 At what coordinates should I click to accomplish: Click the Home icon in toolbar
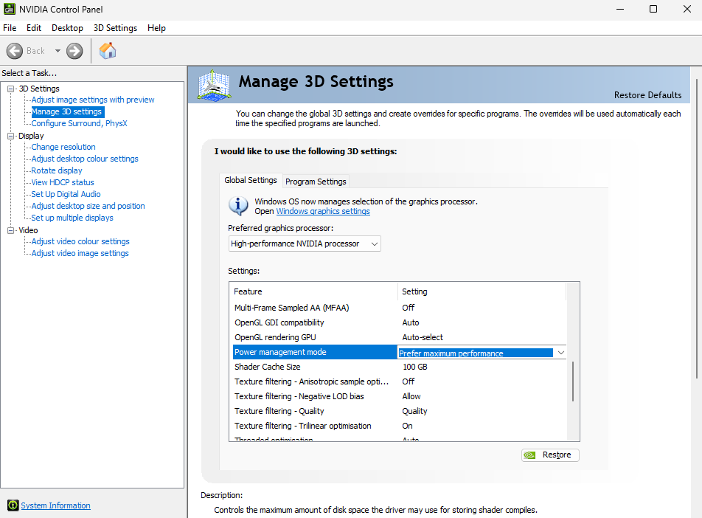[108, 51]
